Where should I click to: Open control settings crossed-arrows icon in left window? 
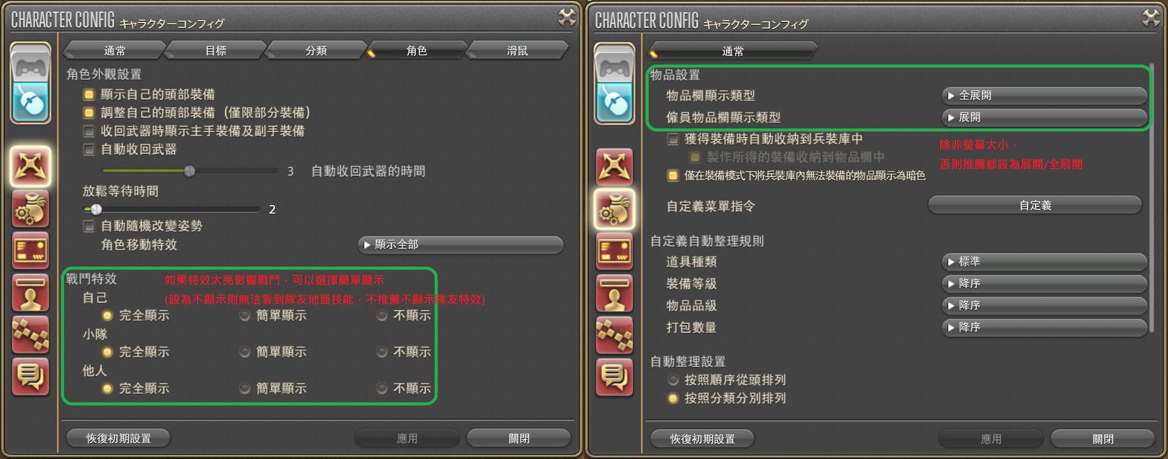[30, 166]
